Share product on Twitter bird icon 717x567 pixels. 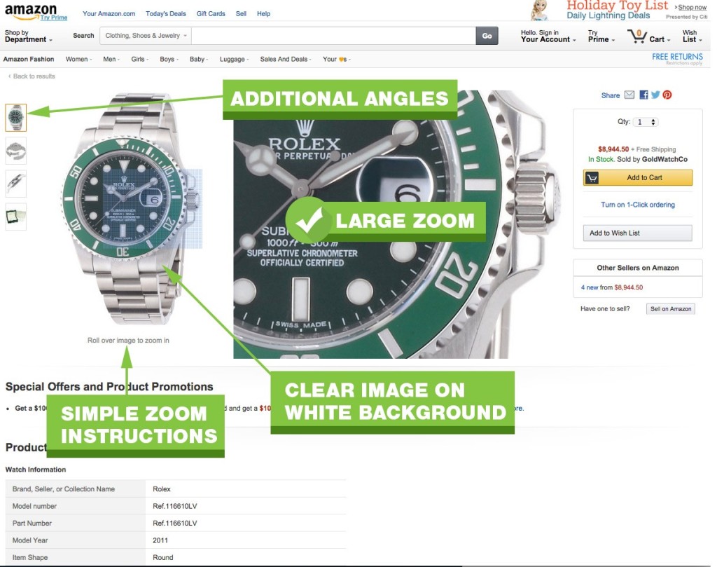pyautogui.click(x=655, y=95)
